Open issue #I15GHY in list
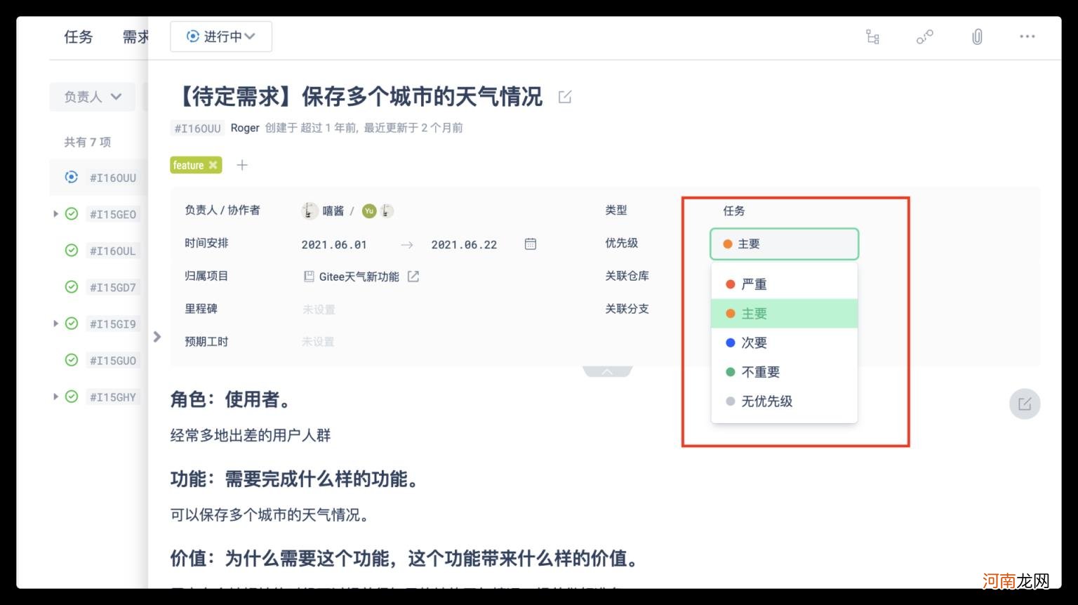The image size is (1078, 605). (x=113, y=397)
